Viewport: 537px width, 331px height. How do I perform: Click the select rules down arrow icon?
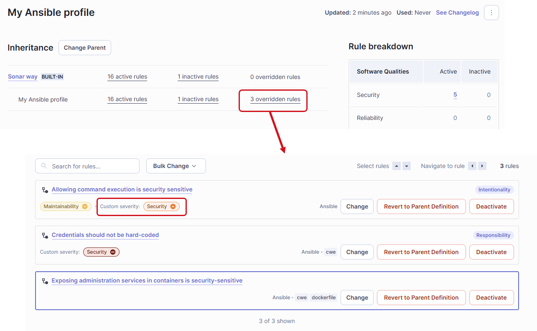coord(406,166)
